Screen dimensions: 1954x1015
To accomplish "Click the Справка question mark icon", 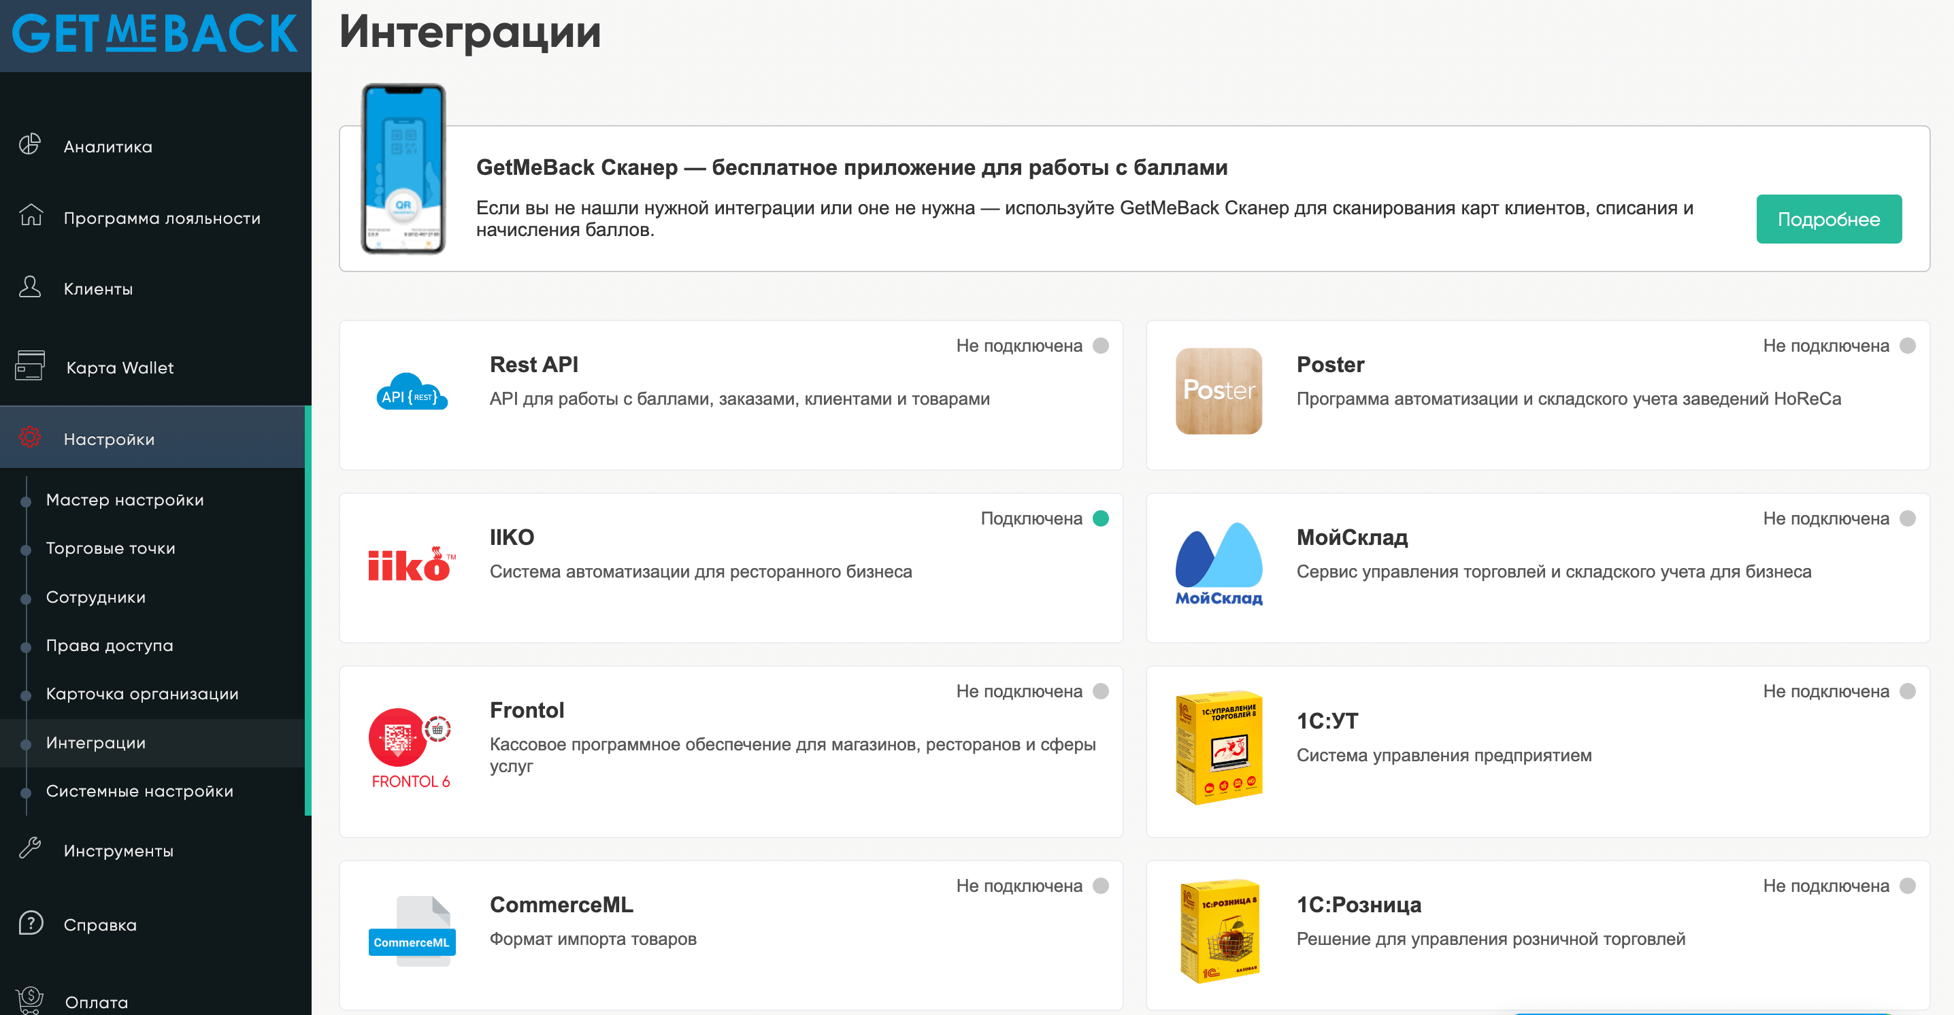I will tap(31, 923).
